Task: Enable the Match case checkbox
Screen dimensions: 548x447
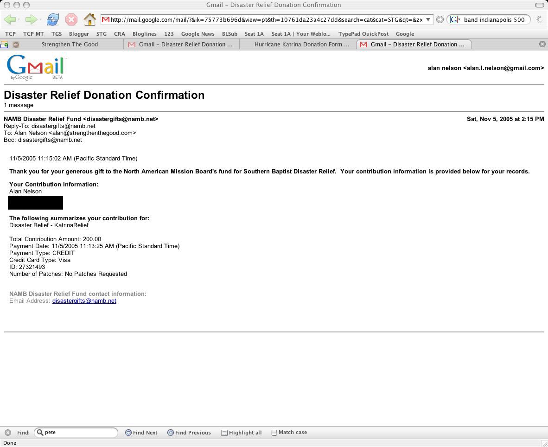Action: pyautogui.click(x=274, y=433)
